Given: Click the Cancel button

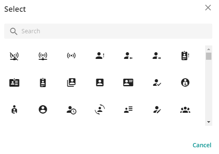Looking at the screenshot, I should pyautogui.click(x=202, y=145).
